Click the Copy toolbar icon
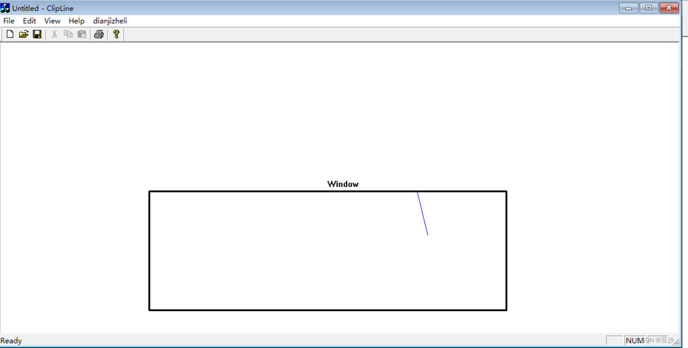 (x=68, y=34)
